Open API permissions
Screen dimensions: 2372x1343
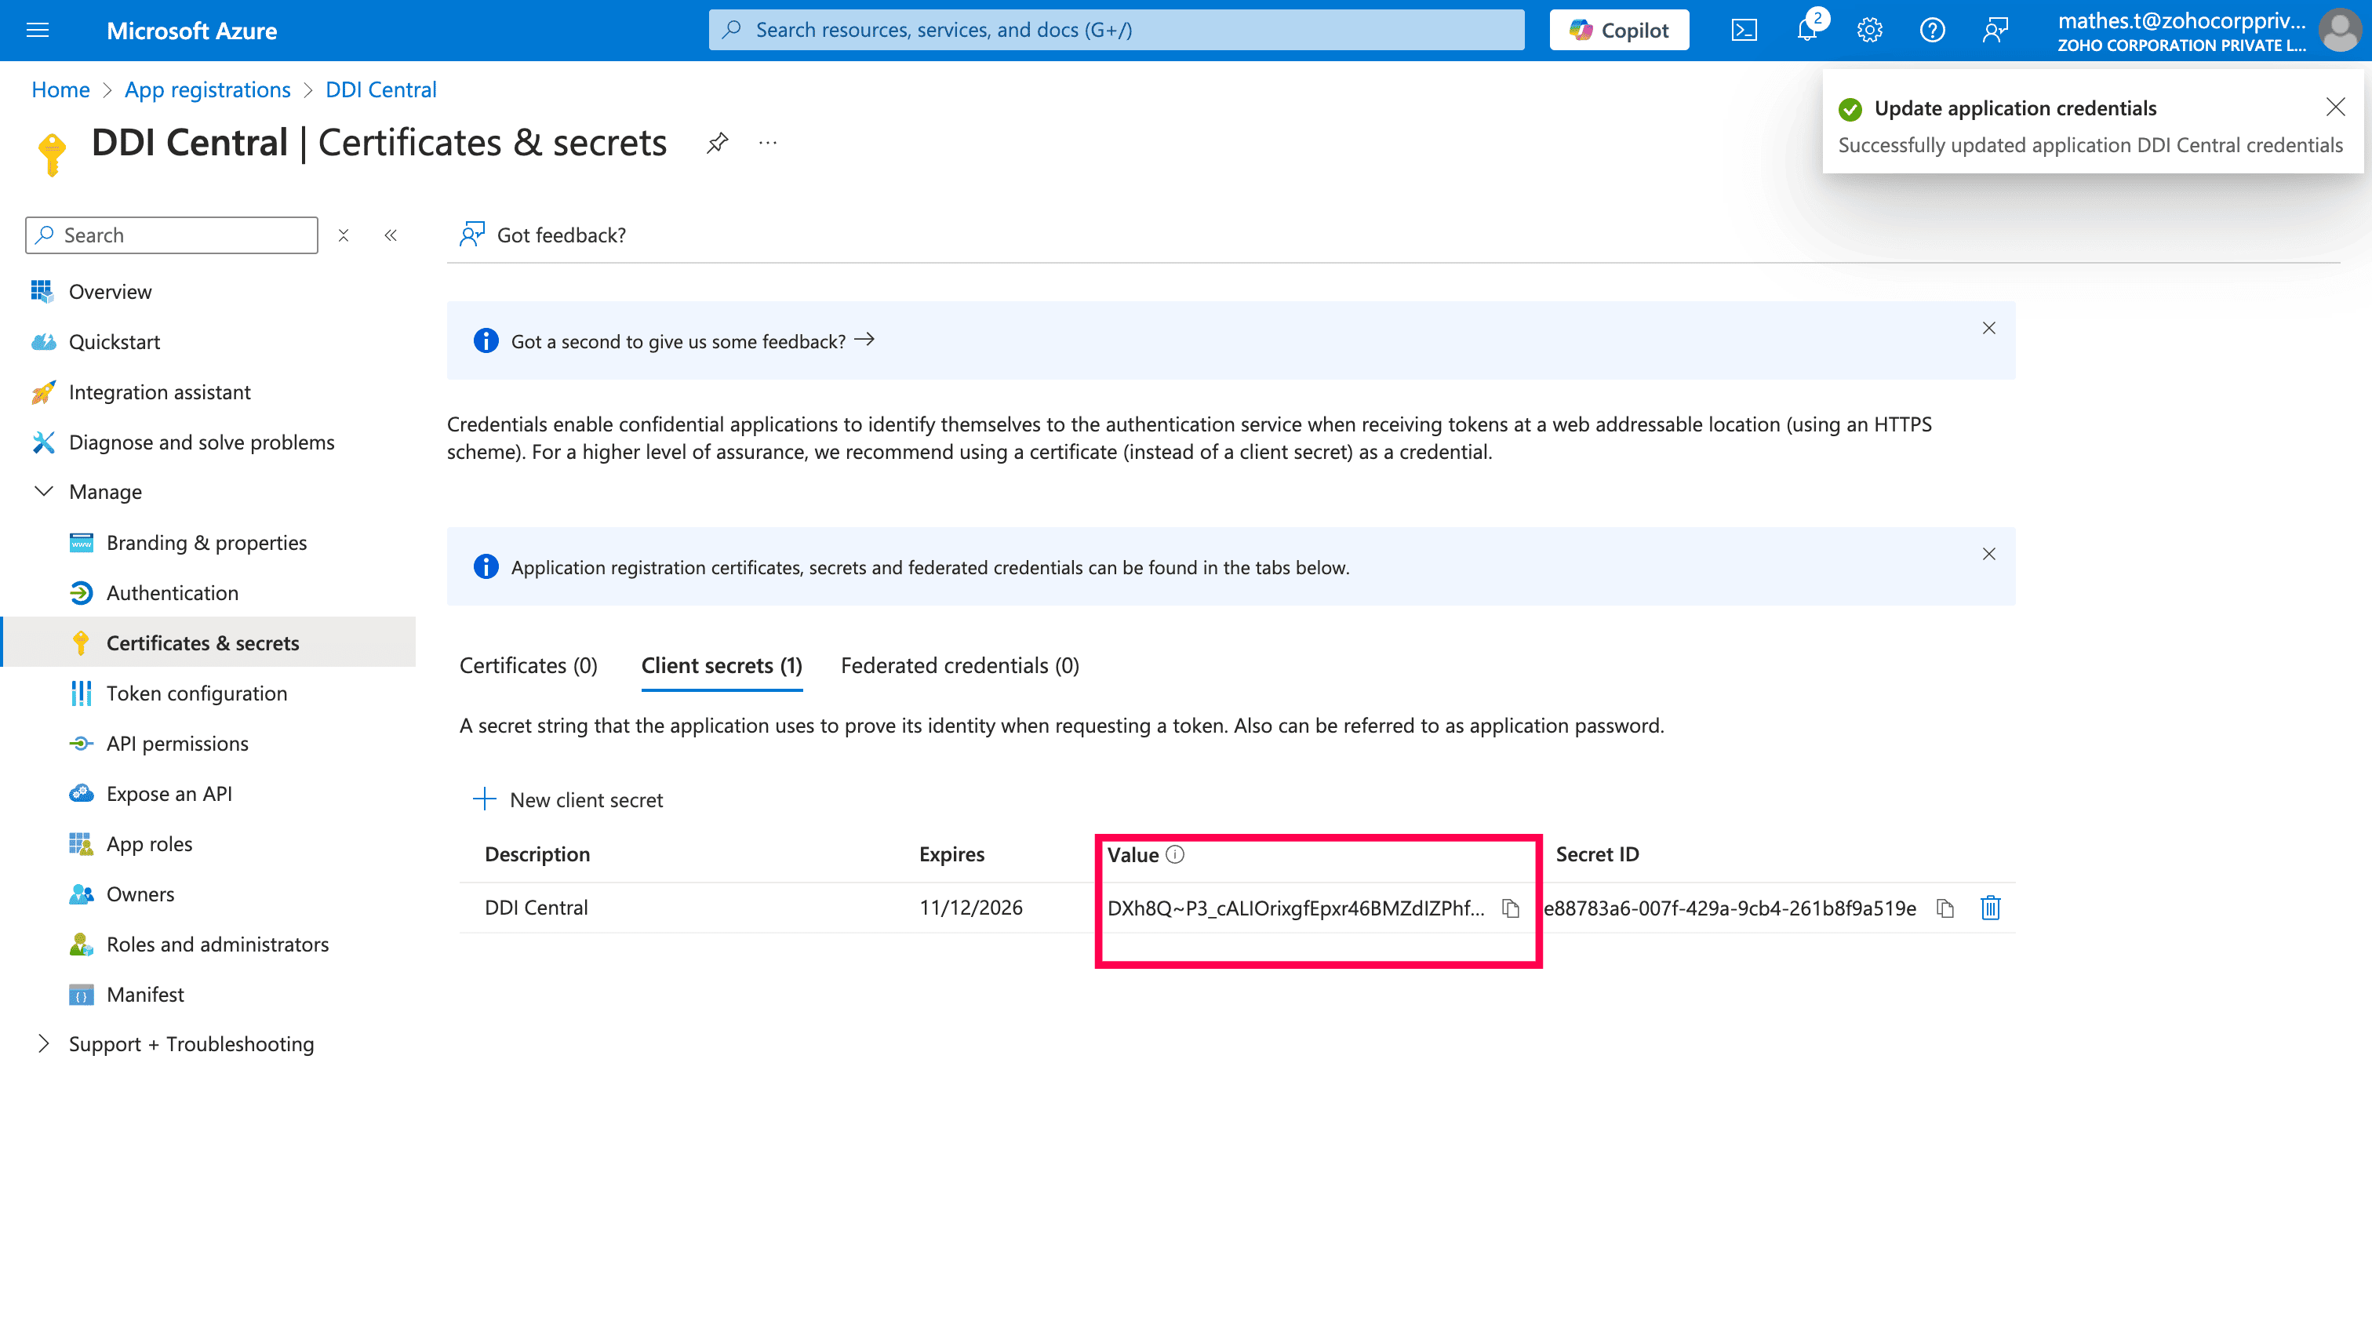[177, 744]
